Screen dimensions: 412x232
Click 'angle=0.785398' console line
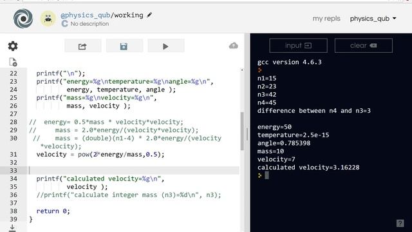(x=284, y=143)
